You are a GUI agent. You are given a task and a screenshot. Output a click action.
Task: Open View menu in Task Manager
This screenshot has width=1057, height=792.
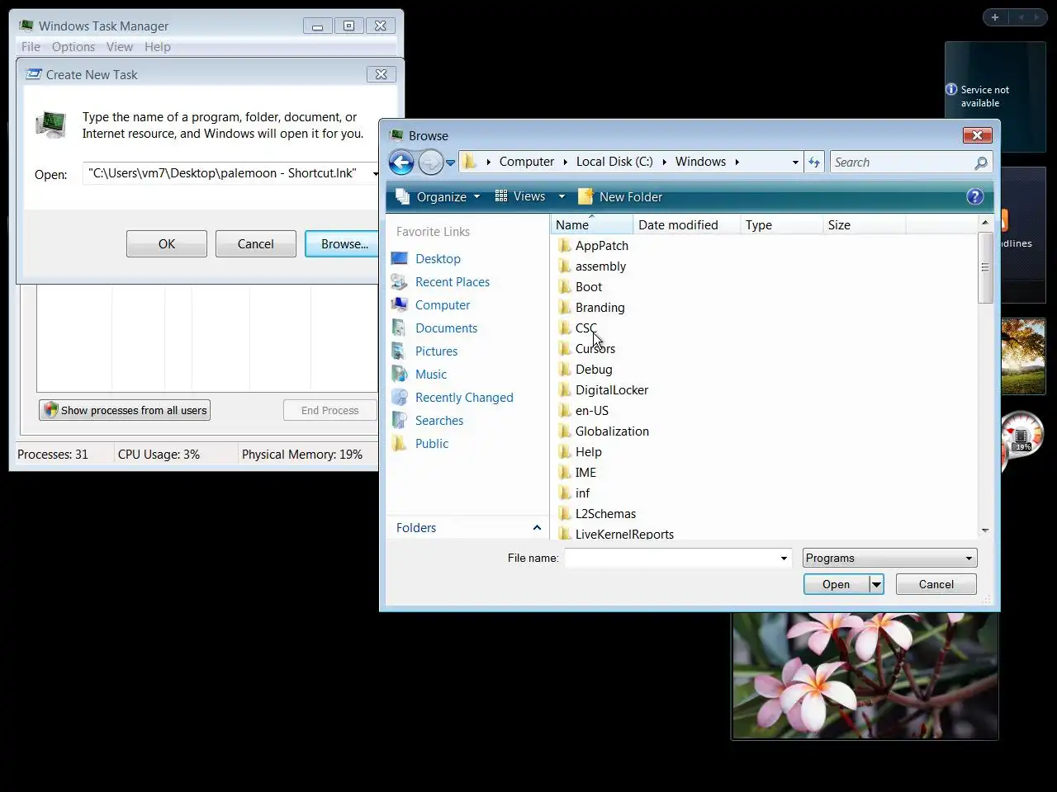point(119,47)
